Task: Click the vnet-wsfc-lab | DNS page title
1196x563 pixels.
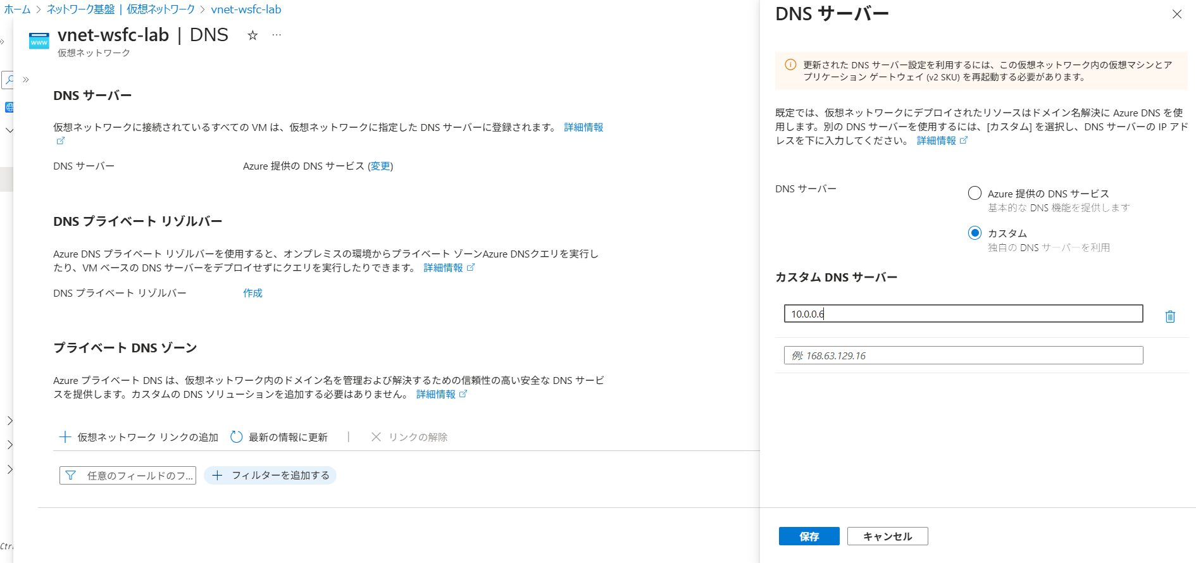Action: click(143, 35)
